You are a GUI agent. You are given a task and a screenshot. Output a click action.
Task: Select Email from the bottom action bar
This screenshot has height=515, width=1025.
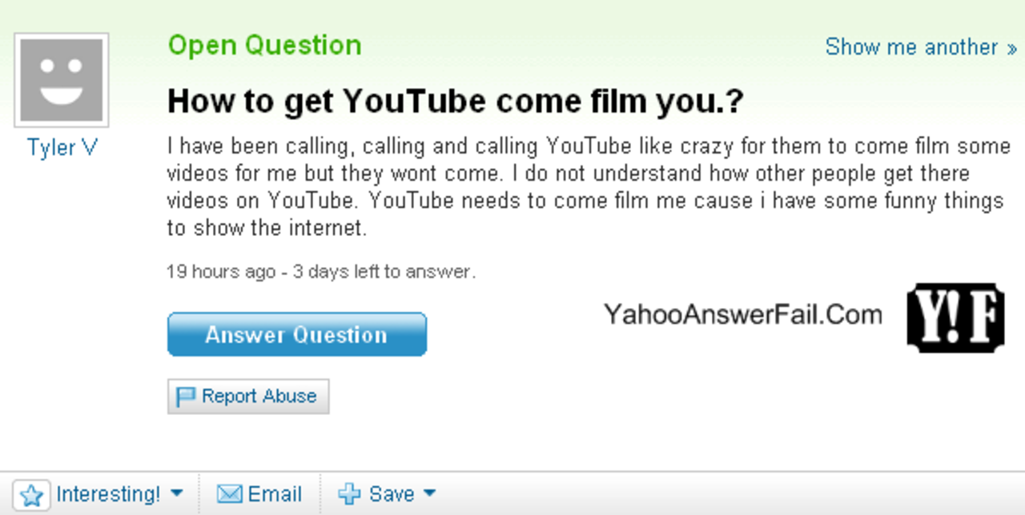pyautogui.click(x=274, y=493)
